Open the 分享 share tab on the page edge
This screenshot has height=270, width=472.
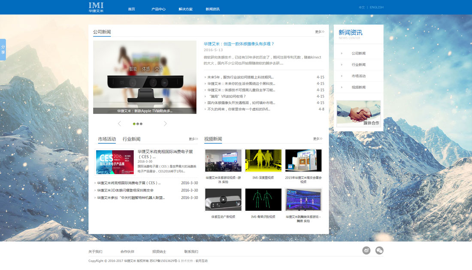click(x=3, y=50)
